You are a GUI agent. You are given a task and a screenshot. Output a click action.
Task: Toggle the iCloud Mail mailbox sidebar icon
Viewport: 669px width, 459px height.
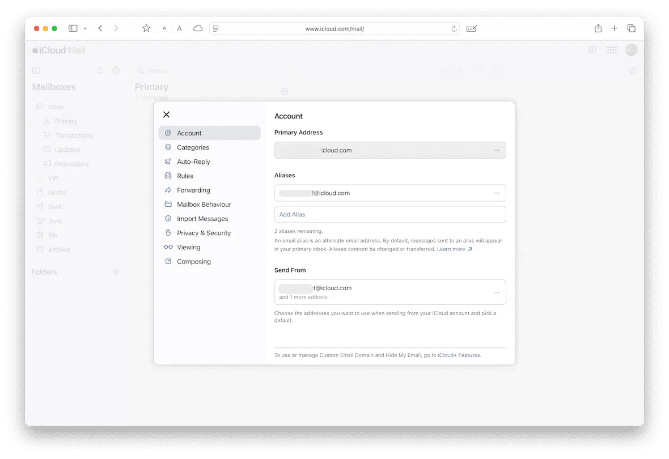pyautogui.click(x=36, y=70)
